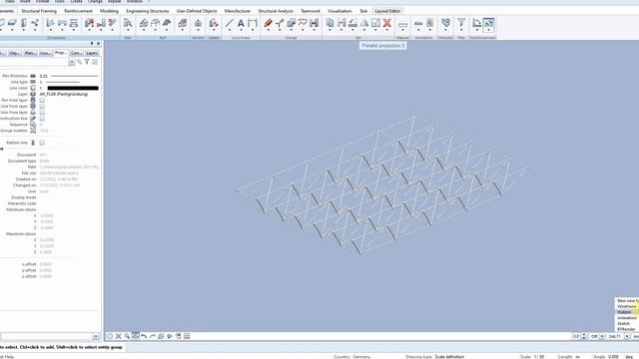Choose Sketch view type in the list

tap(626, 323)
